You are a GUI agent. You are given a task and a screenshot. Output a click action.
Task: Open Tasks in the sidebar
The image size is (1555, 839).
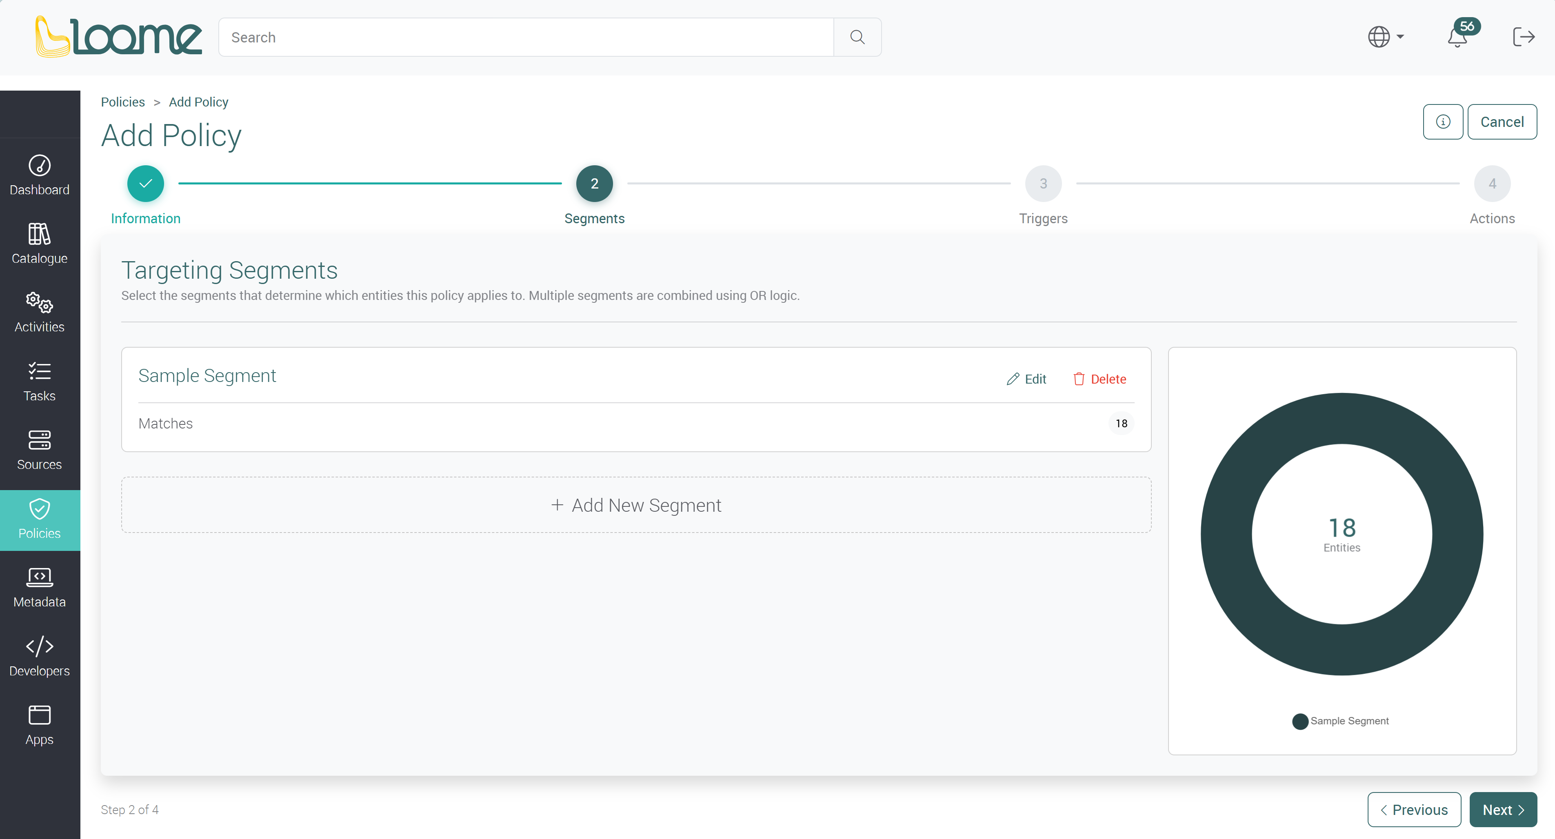click(40, 382)
